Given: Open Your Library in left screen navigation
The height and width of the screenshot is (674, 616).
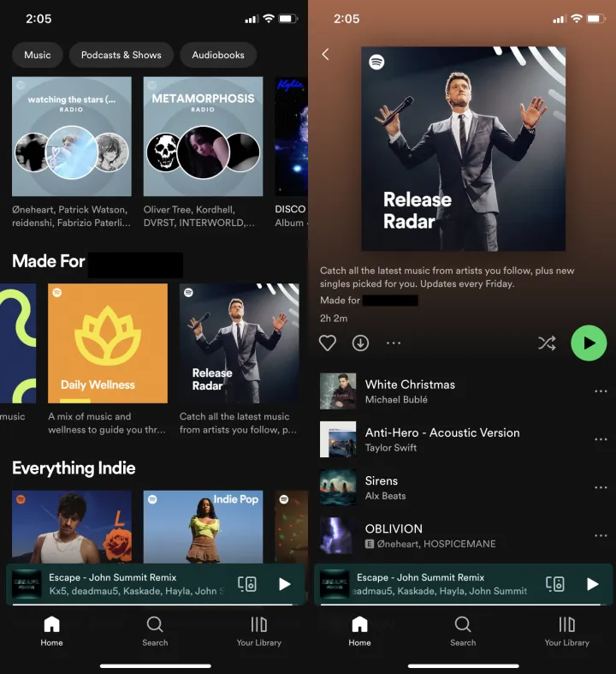Looking at the screenshot, I should tap(258, 630).
